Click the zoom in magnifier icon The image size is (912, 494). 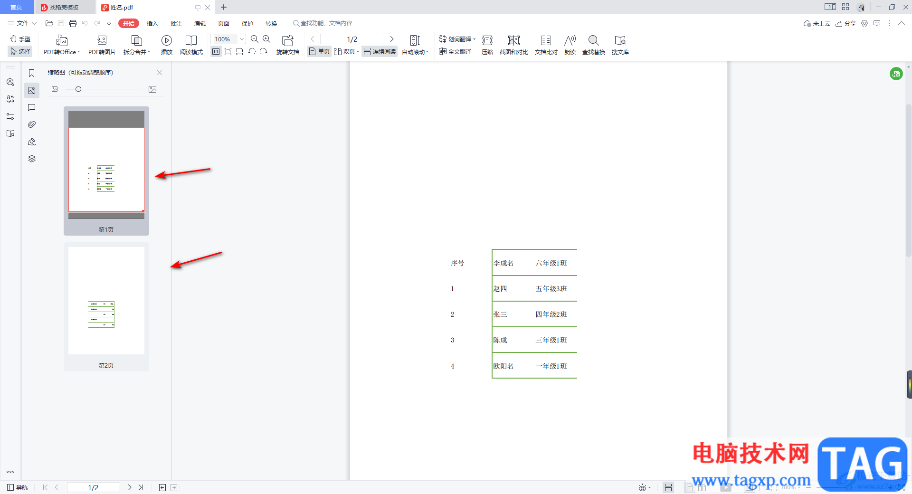[x=266, y=39]
